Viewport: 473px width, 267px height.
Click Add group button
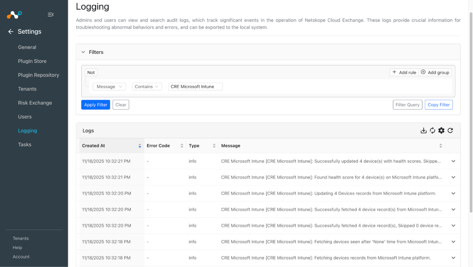tap(435, 72)
